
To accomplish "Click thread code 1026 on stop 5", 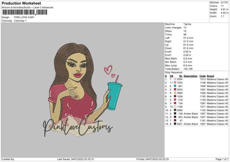I will point(203,93).
